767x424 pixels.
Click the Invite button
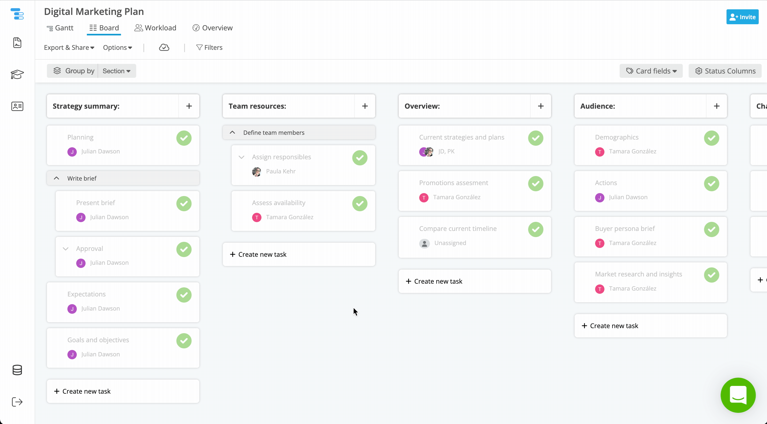tap(742, 17)
